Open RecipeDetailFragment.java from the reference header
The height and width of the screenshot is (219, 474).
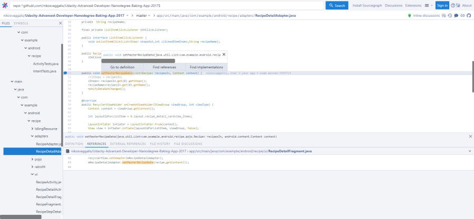tap(290, 151)
